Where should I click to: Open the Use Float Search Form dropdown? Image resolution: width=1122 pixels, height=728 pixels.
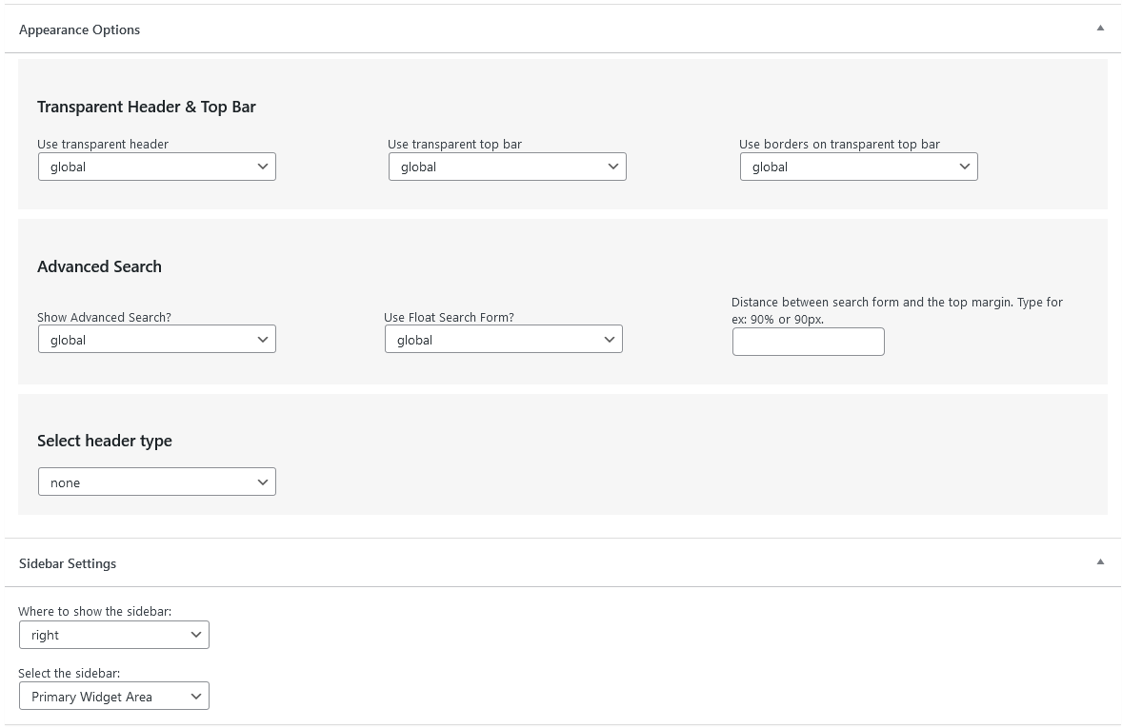click(x=504, y=339)
